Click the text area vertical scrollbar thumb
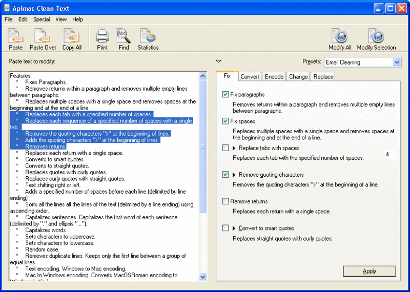 pyautogui.click(x=203, y=147)
